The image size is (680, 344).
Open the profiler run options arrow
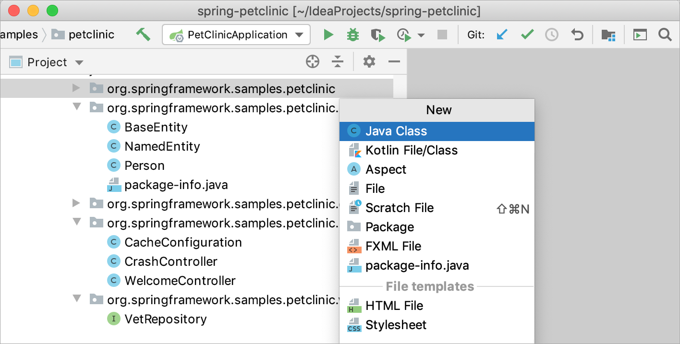(x=421, y=35)
